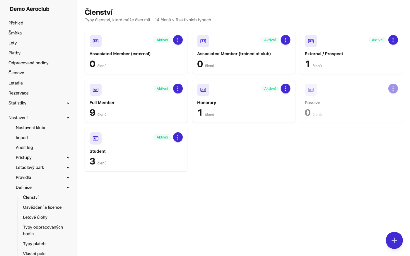Open three-dot menu on Student card
This screenshot has height=256, width=410.
click(178, 137)
